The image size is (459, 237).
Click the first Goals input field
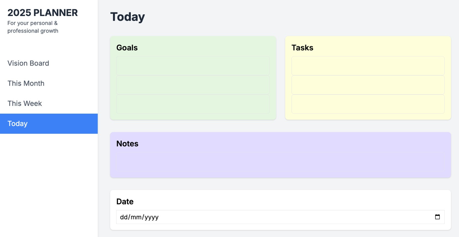(x=193, y=66)
